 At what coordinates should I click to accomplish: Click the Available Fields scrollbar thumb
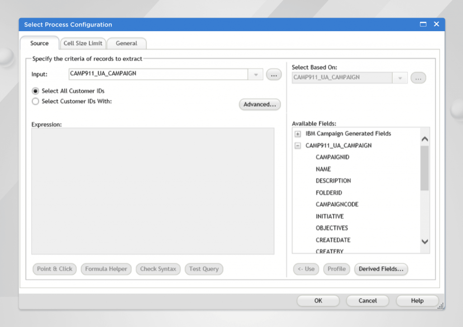(425, 168)
